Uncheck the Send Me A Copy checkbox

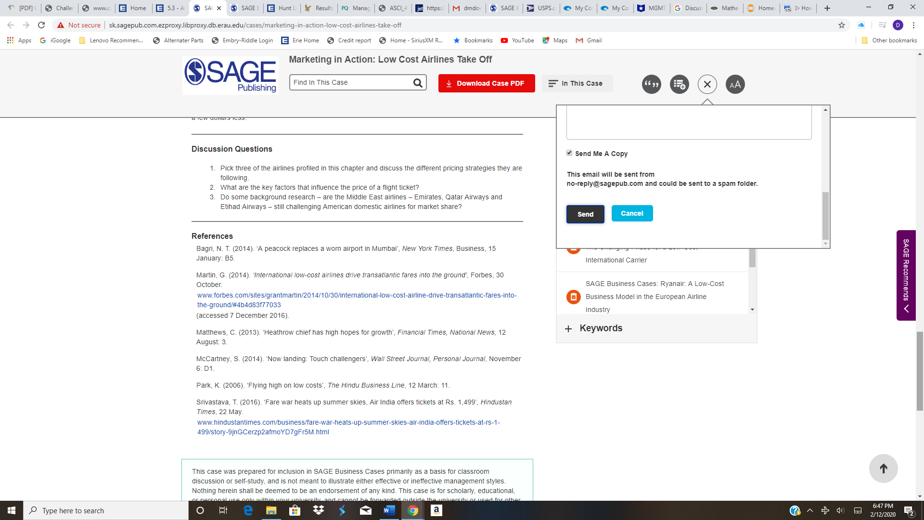tap(569, 153)
